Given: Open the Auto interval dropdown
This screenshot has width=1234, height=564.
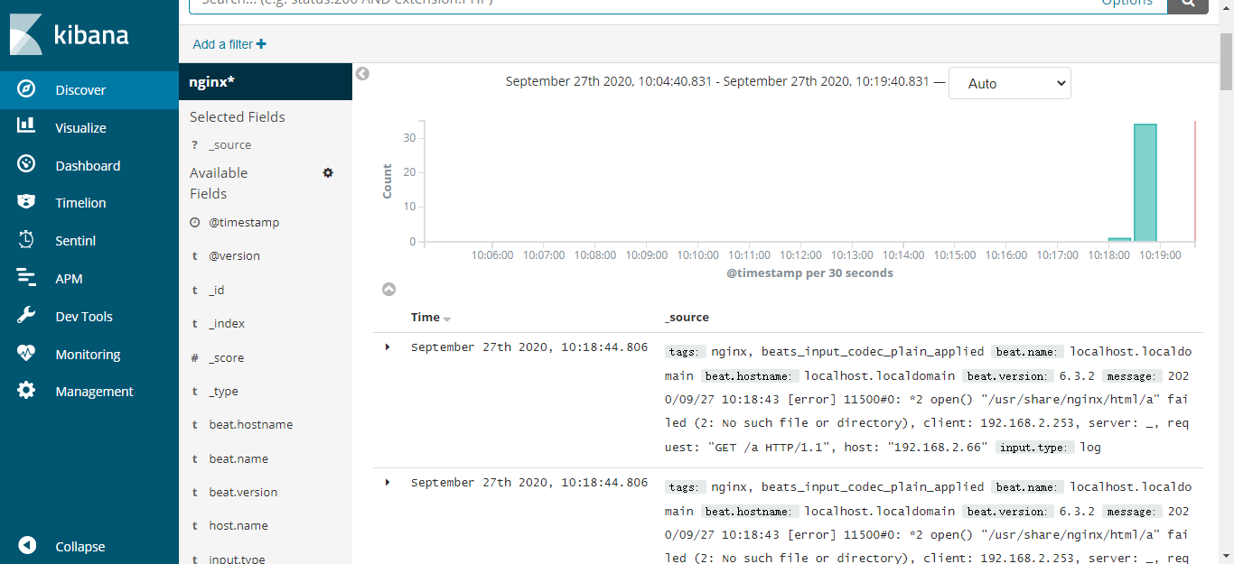Looking at the screenshot, I should click(1009, 83).
